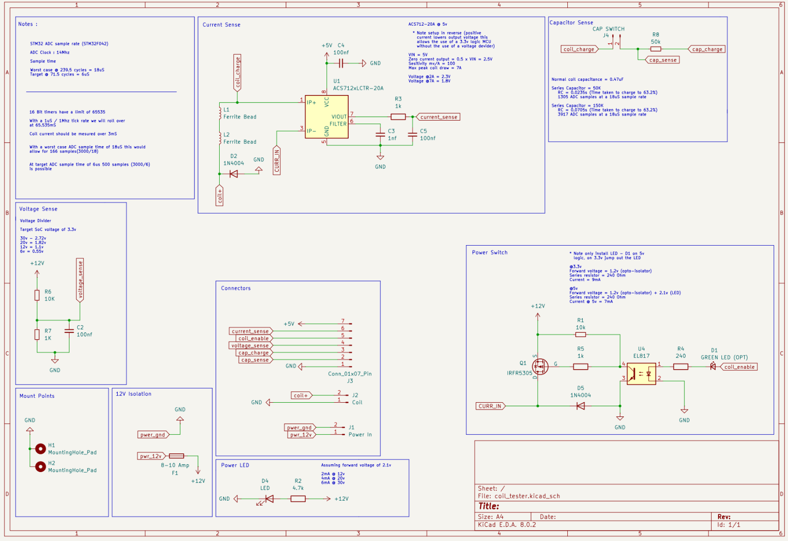The image size is (788, 541).
Task: Select the D5 1N4004 diode symbol
Action: [581, 406]
